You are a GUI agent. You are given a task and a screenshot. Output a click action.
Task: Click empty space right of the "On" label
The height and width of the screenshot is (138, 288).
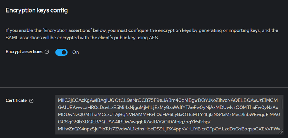pos(165,53)
